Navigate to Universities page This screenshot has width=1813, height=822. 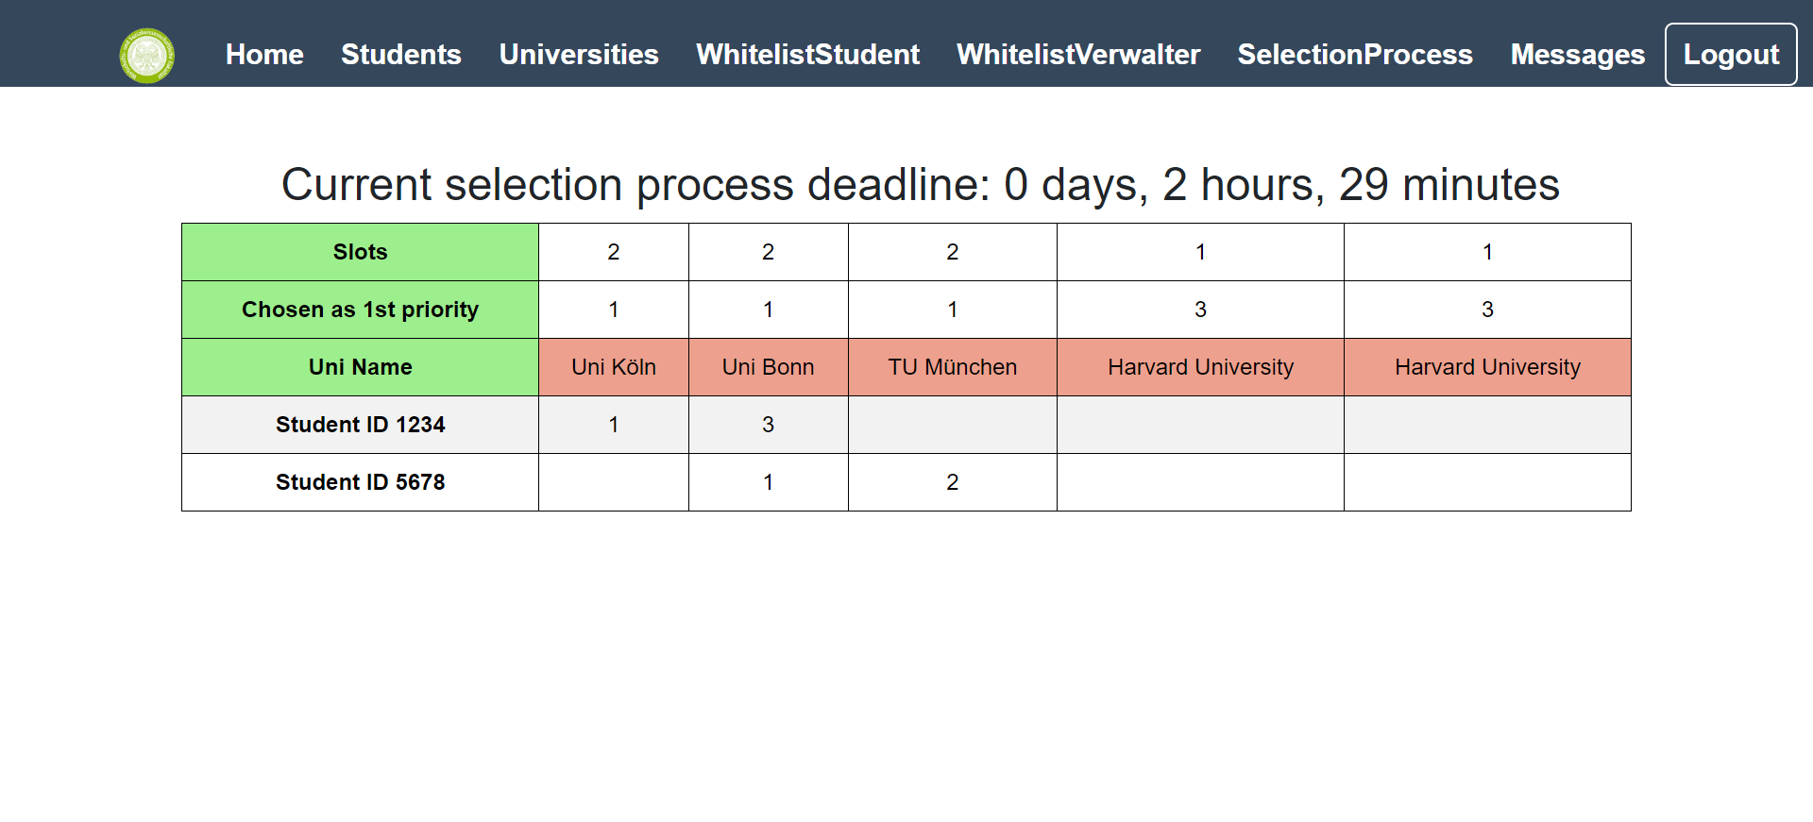click(579, 55)
